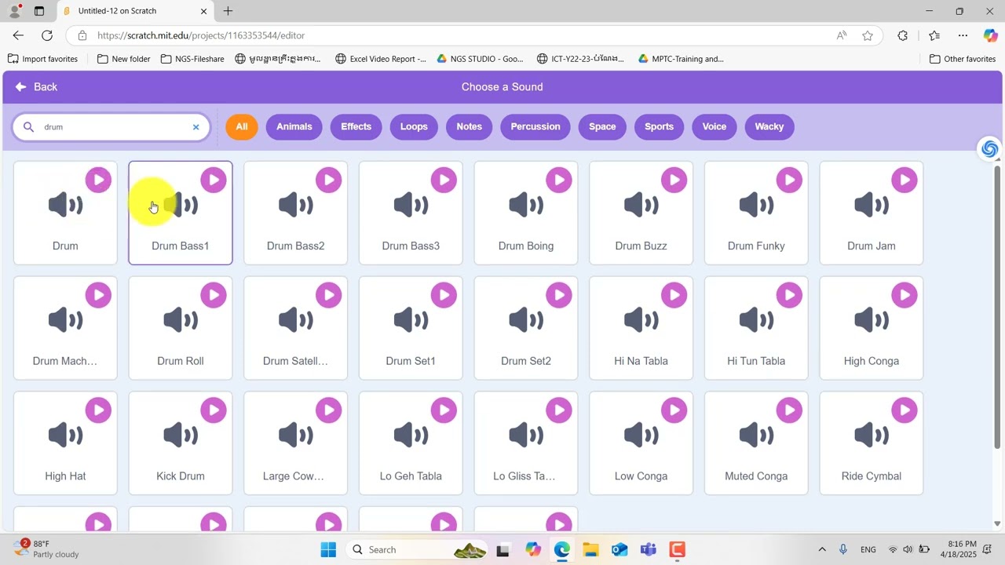Filter sounds by Effects
This screenshot has height=565, width=1005.
coord(356,126)
